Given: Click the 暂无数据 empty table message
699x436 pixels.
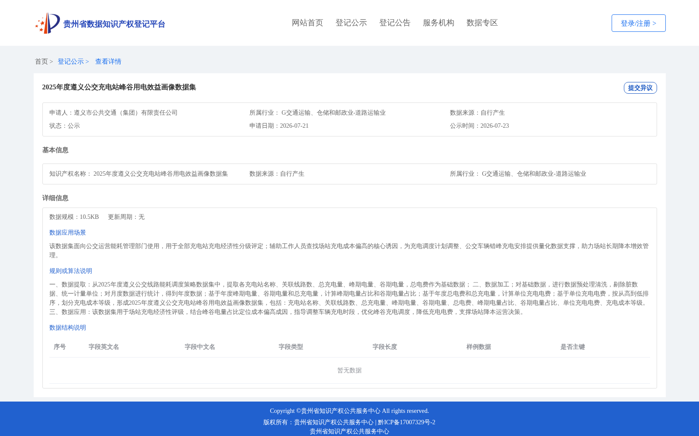Looking at the screenshot, I should pyautogui.click(x=349, y=370).
